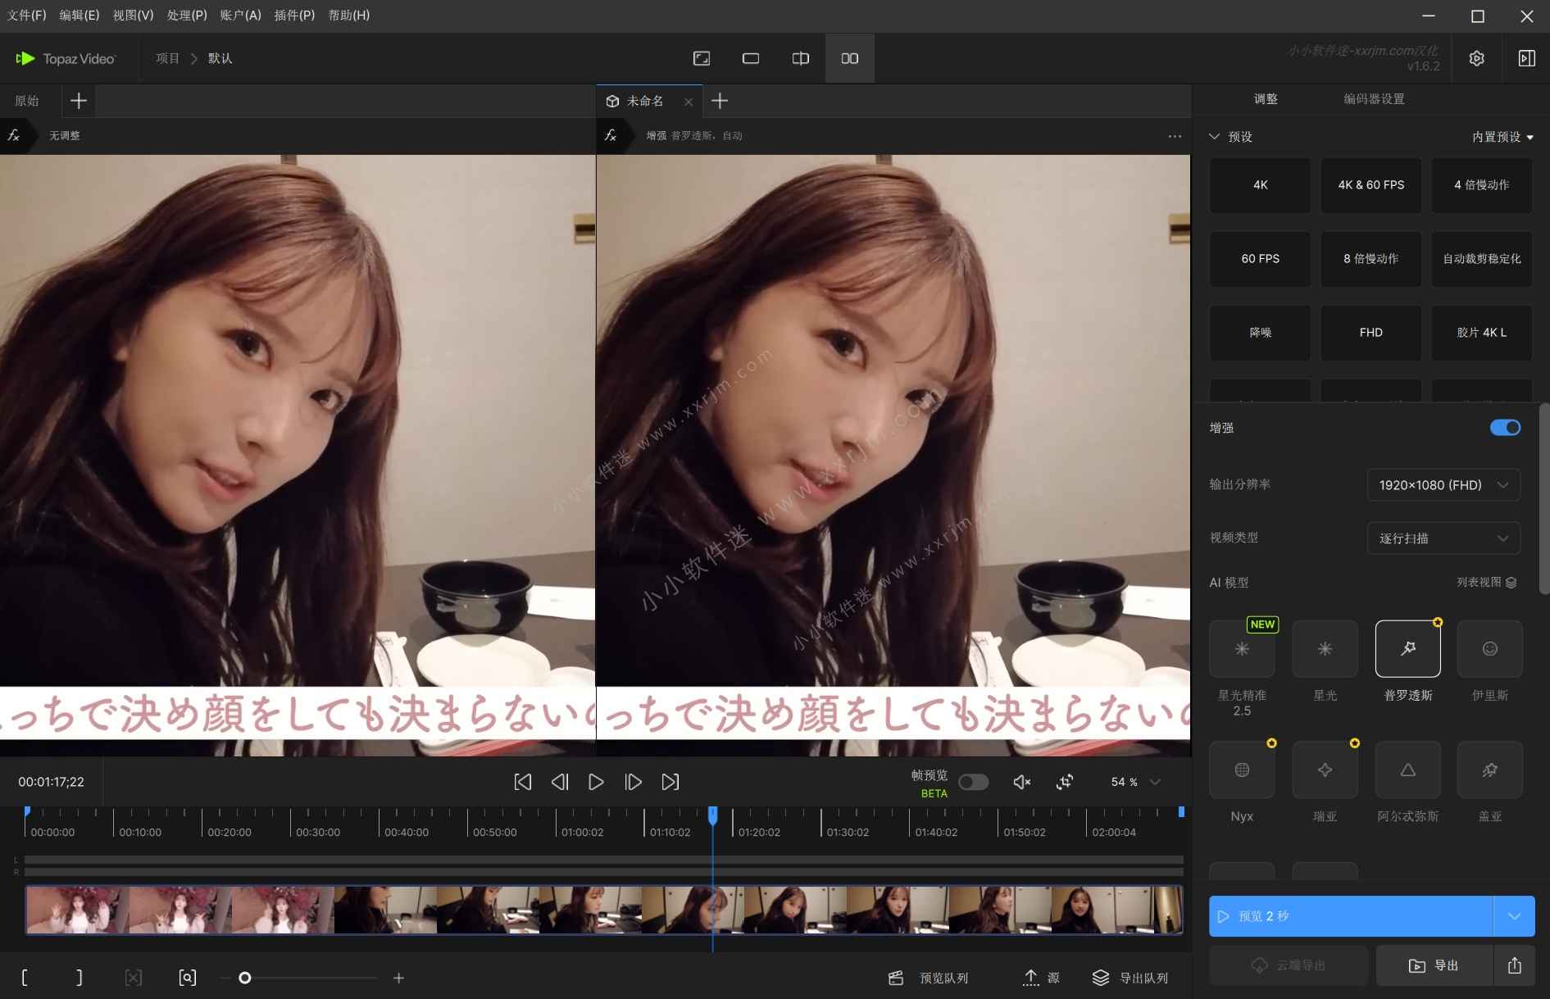Click the 导出 button
The width and height of the screenshot is (1550, 999).
(x=1434, y=965)
